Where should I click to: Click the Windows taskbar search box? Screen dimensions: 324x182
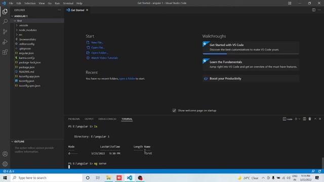coord(46,178)
